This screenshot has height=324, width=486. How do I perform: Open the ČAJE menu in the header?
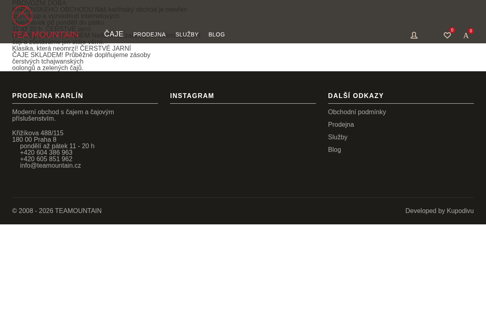(x=114, y=34)
